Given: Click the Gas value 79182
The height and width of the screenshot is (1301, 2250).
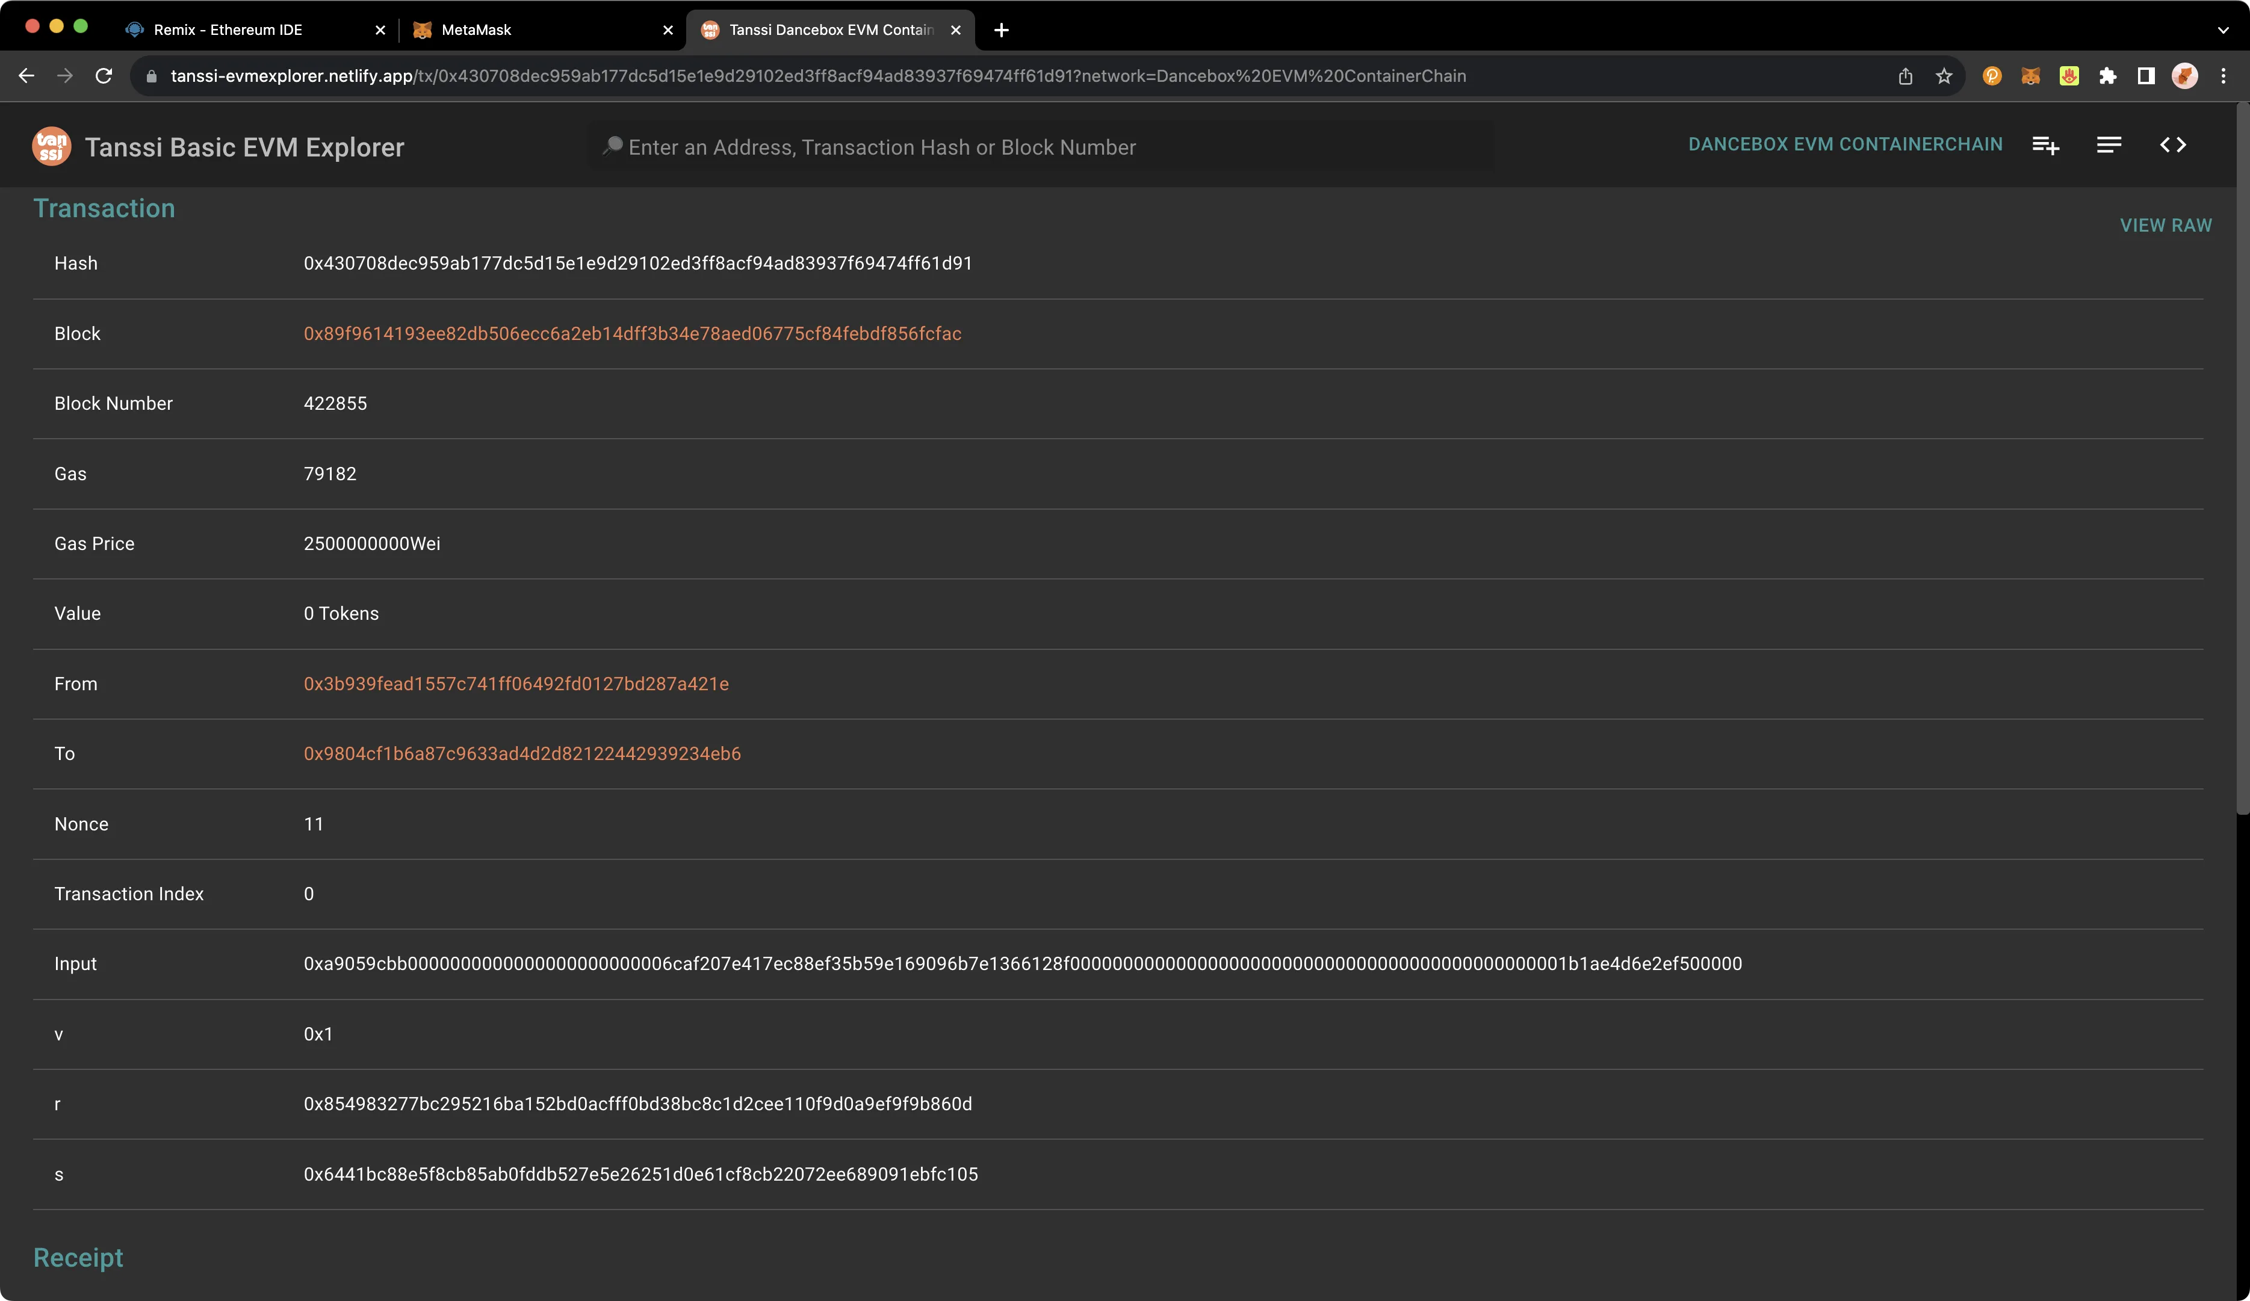Looking at the screenshot, I should (329, 473).
